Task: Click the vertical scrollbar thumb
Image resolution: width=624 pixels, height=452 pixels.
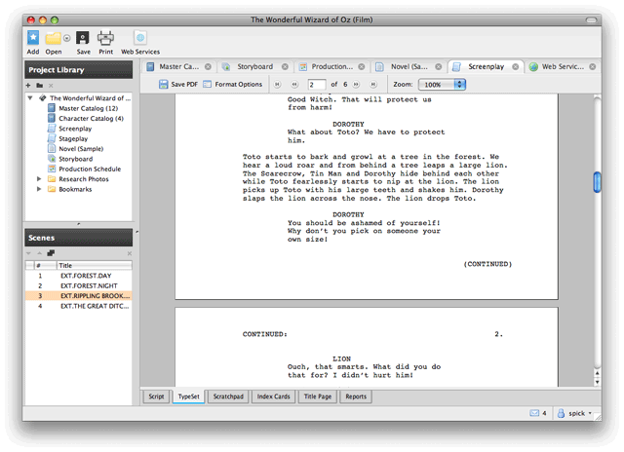Action: 597,182
